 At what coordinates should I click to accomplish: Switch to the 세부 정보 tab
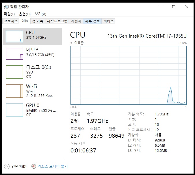click(x=92, y=21)
